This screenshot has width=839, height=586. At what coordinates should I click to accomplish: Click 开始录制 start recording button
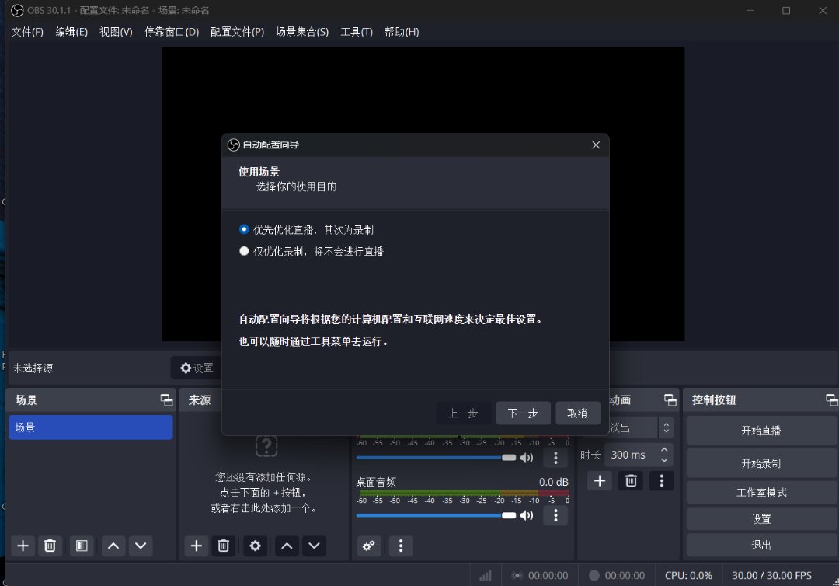tap(761, 463)
